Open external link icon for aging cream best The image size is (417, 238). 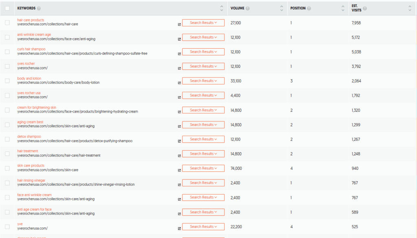(x=179, y=126)
